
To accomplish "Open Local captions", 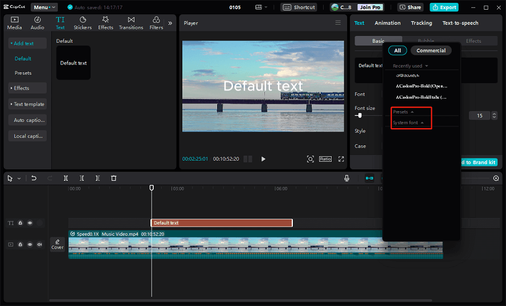I will click(x=27, y=136).
